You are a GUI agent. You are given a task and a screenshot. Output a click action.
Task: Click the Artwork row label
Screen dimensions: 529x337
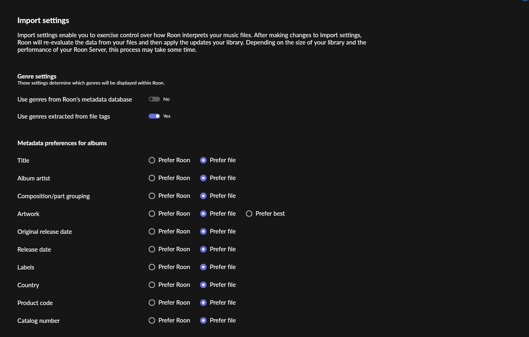(x=28, y=214)
